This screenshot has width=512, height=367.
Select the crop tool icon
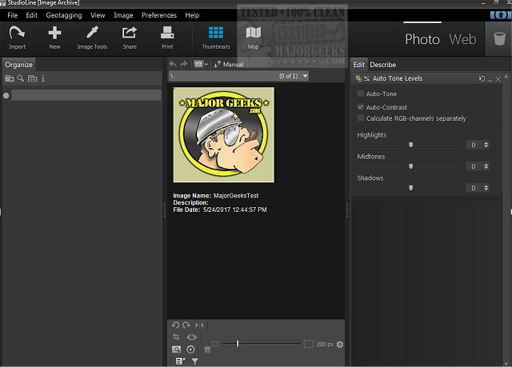click(x=176, y=337)
